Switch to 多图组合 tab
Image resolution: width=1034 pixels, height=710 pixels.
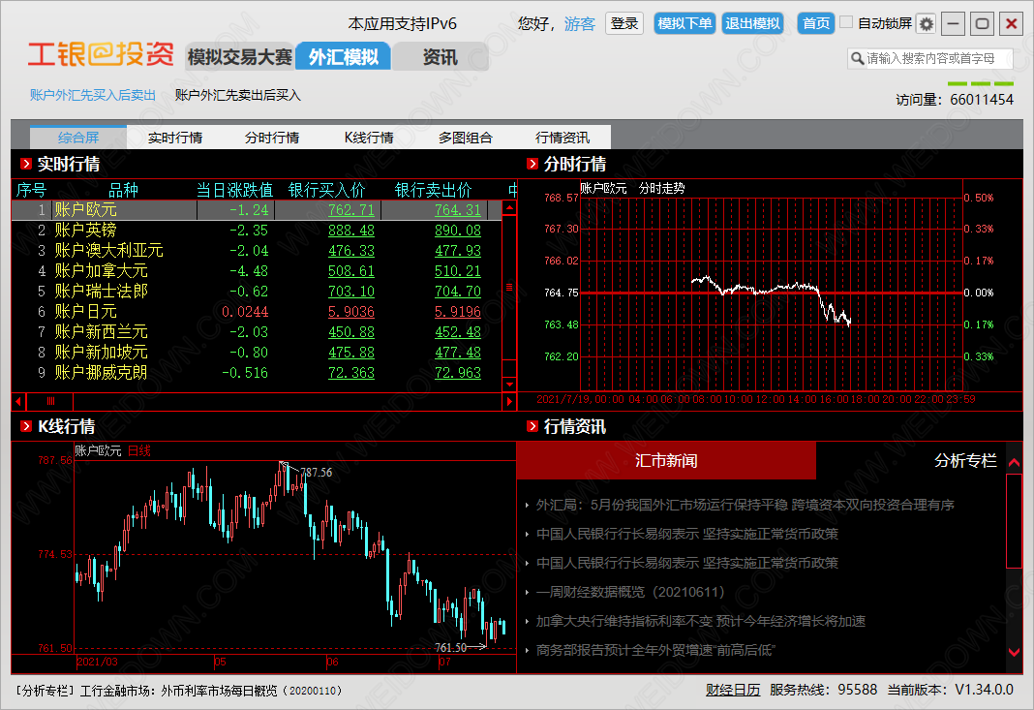pos(466,138)
